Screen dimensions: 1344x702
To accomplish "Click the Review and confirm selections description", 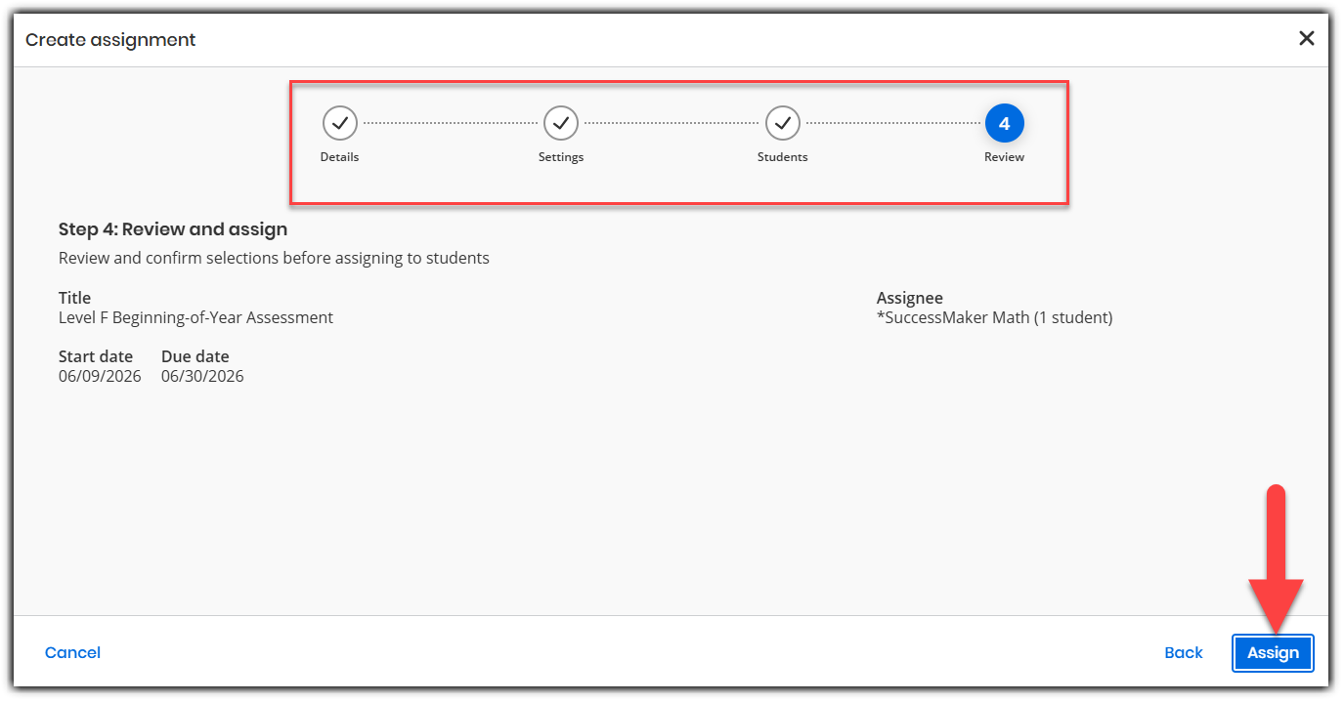I will point(274,258).
